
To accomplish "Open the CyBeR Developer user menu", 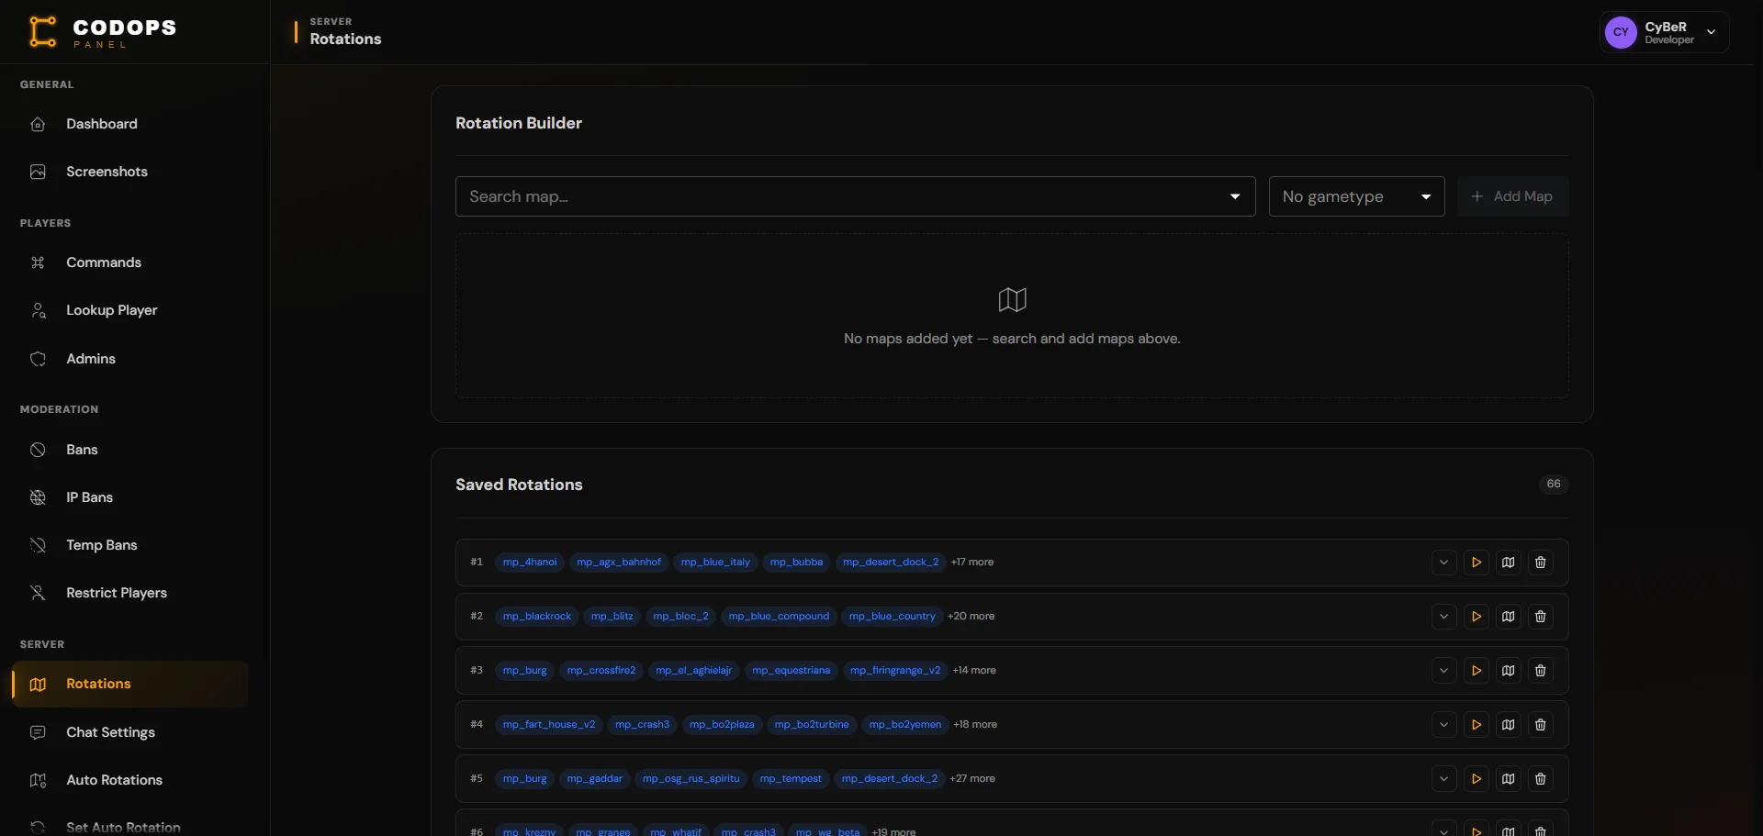I will [1664, 32].
